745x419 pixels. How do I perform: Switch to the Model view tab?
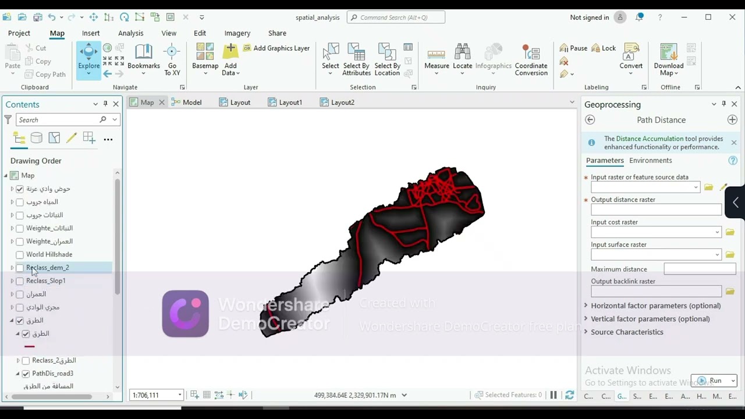point(187,102)
